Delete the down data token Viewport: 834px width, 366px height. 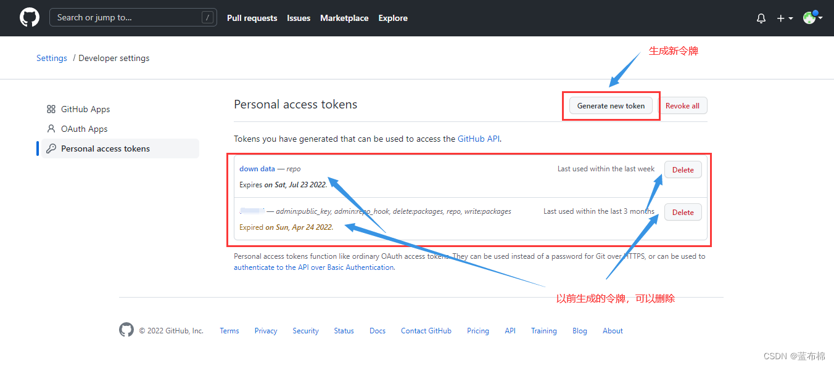click(683, 169)
